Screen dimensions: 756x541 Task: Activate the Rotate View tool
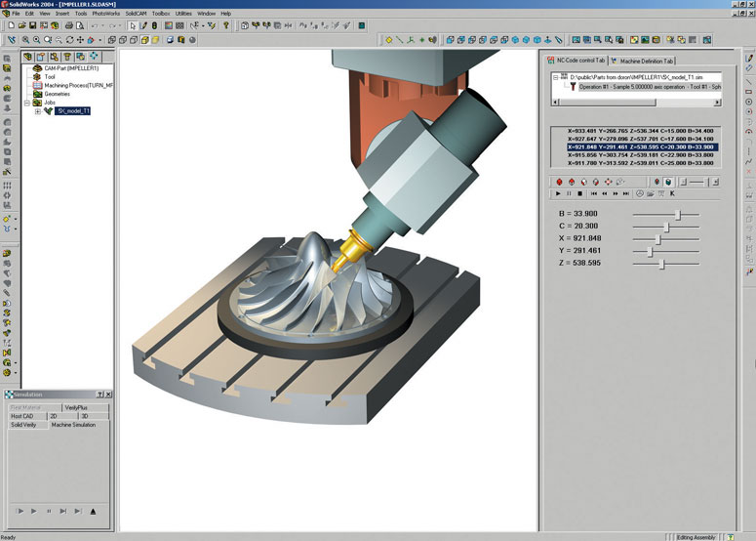(x=70, y=40)
